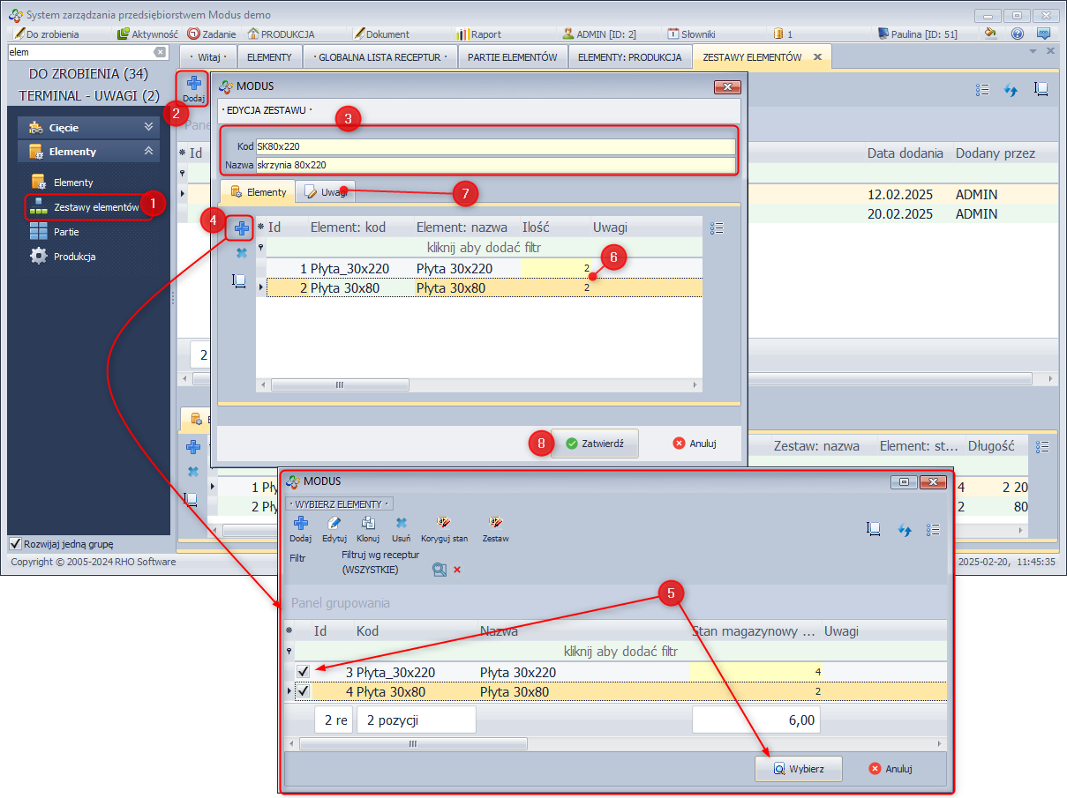Click the Zestaw icon in picker toolbar
This screenshot has height=798, width=1067.
coord(495,523)
